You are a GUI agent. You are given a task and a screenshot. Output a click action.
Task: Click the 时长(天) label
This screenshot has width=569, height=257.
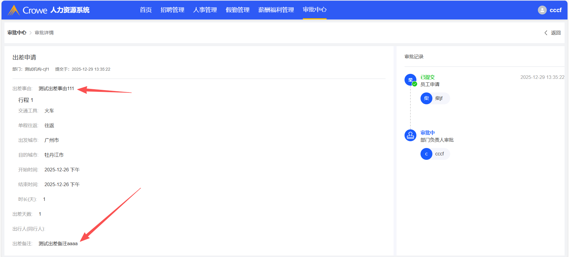(x=28, y=199)
